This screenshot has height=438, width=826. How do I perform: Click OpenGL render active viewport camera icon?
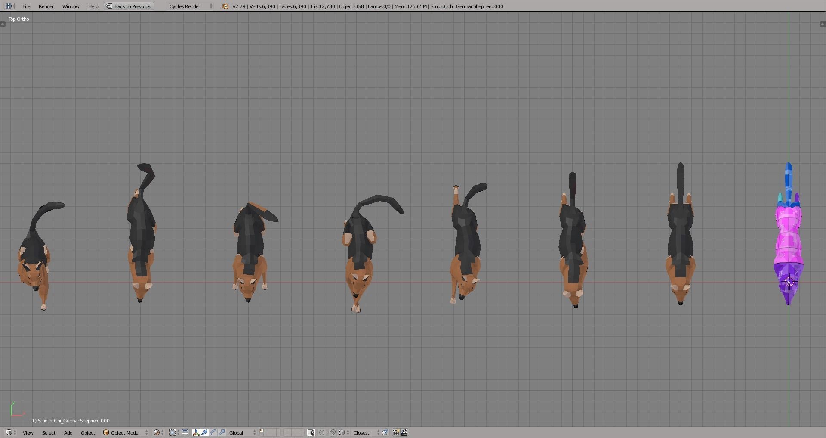[396, 432]
